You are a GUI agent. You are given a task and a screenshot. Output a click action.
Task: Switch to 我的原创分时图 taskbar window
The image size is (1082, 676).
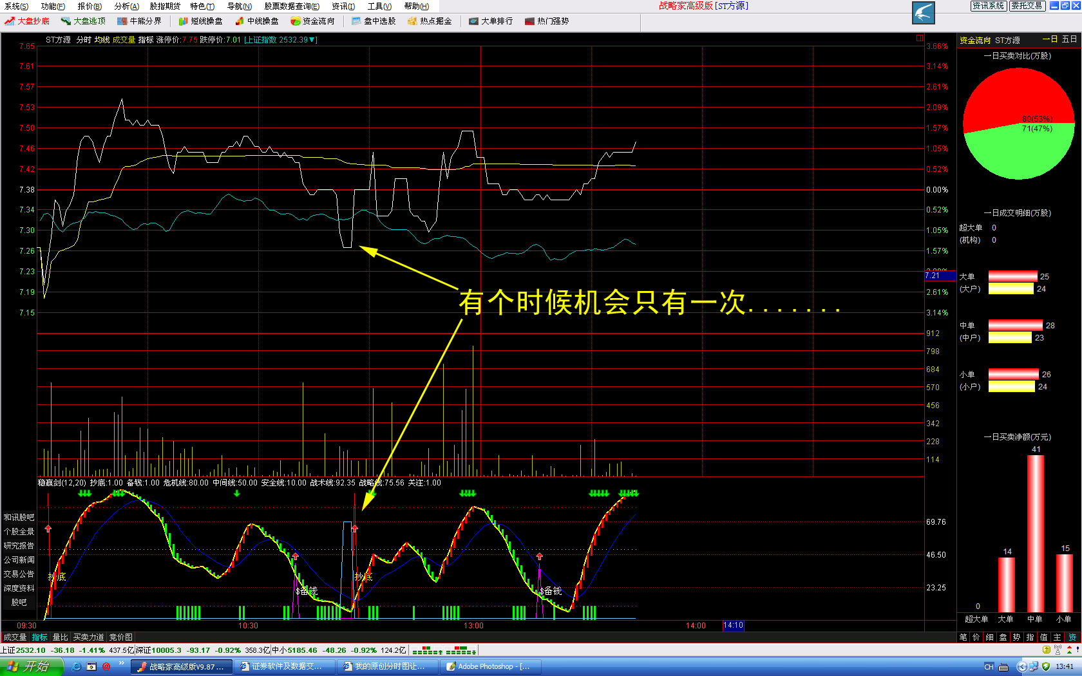click(387, 666)
